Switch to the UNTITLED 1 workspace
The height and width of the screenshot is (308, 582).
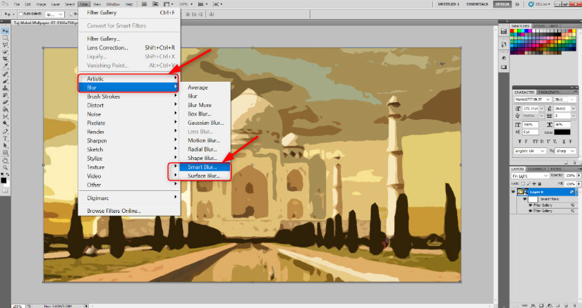click(x=449, y=4)
